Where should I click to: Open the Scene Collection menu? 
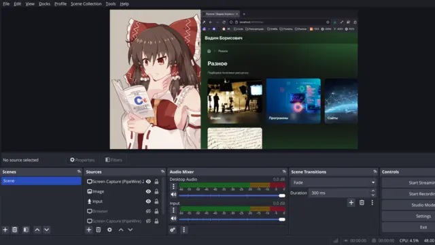pos(86,4)
